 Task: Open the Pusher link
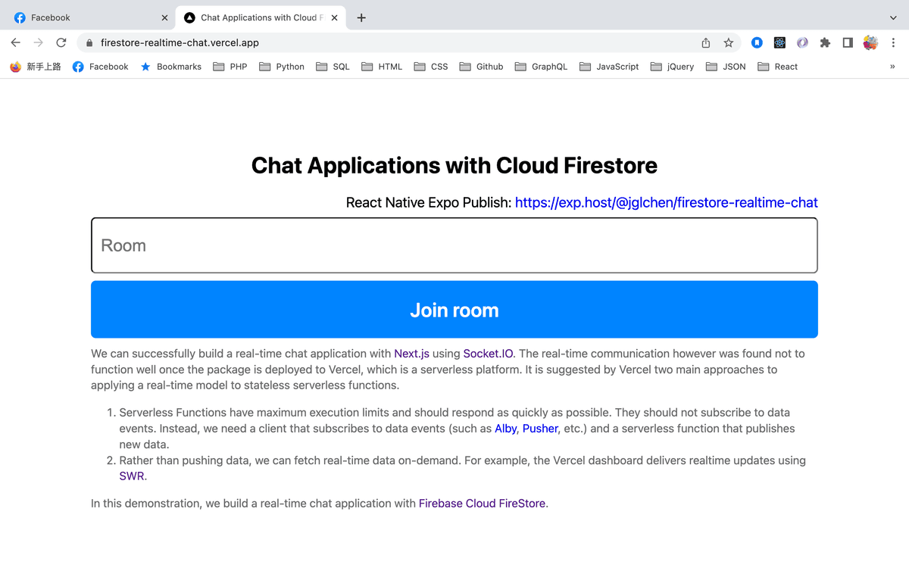pyautogui.click(x=541, y=429)
